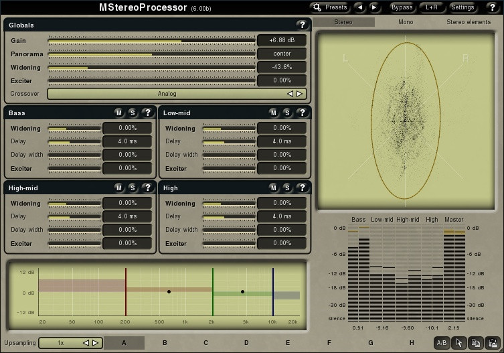Mute the Low-mid band with M

(x=274, y=113)
